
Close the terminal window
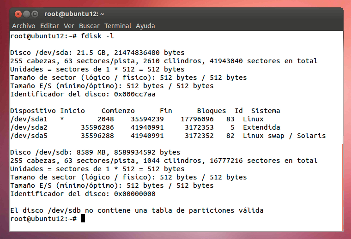point(18,14)
